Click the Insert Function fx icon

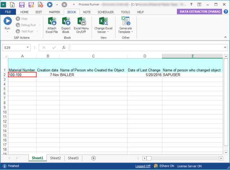point(64,48)
